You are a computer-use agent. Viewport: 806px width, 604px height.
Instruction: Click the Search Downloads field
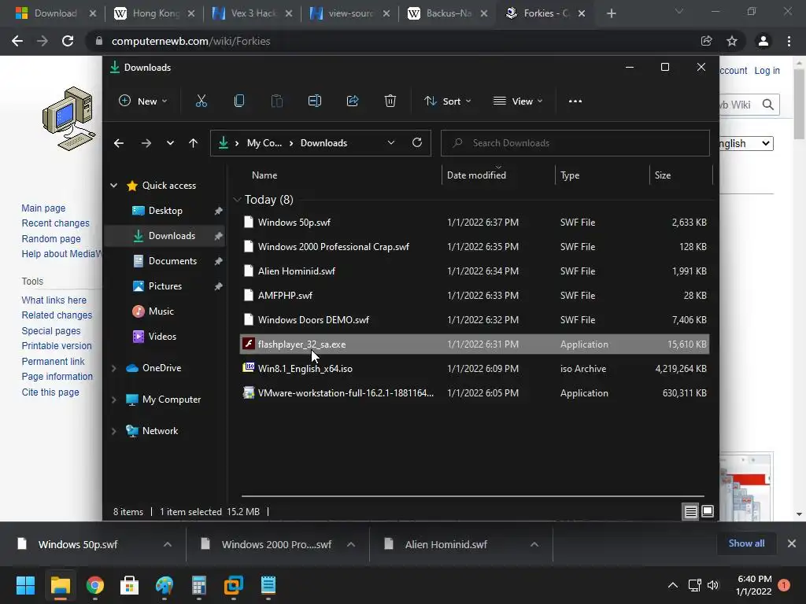575,143
